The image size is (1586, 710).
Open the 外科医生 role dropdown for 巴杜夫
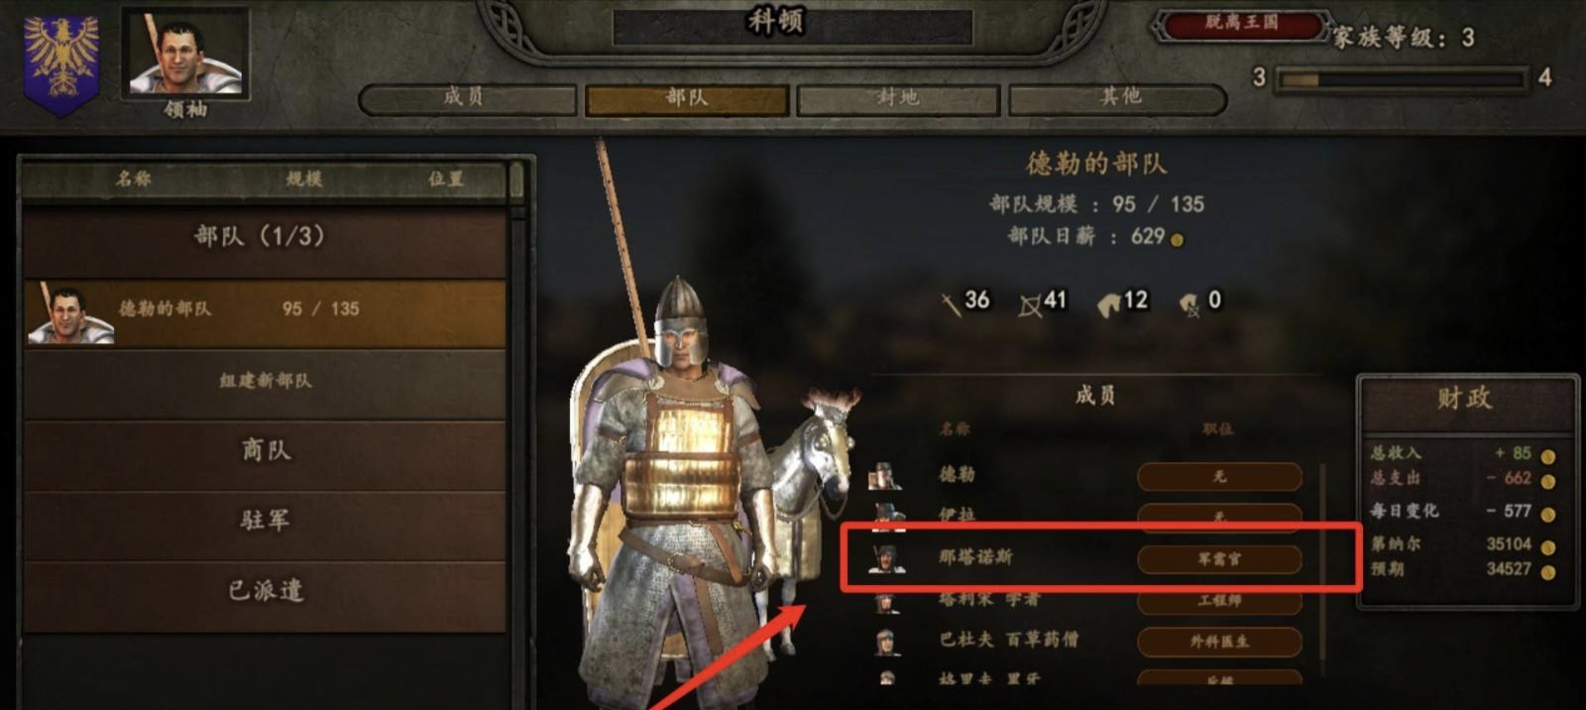(1219, 642)
